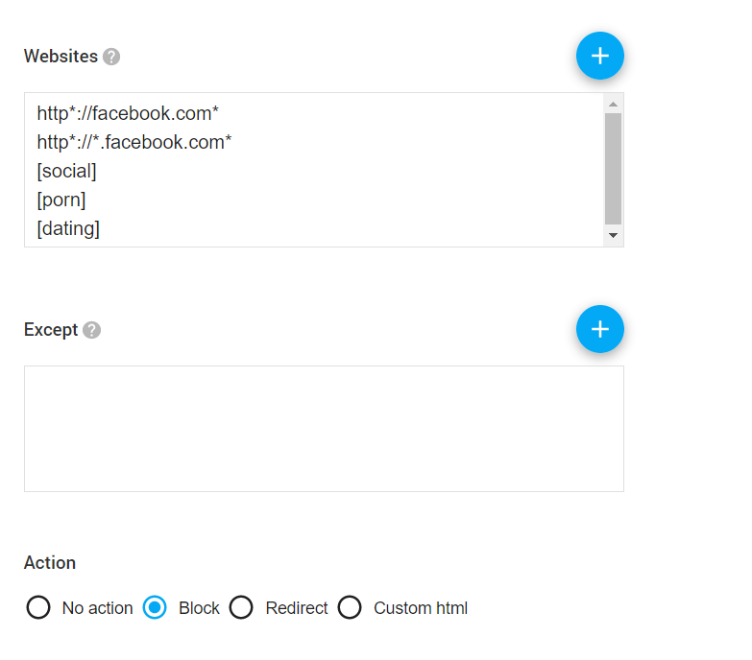Click the [dating] category entry
The height and width of the screenshot is (660, 752).
click(x=68, y=228)
